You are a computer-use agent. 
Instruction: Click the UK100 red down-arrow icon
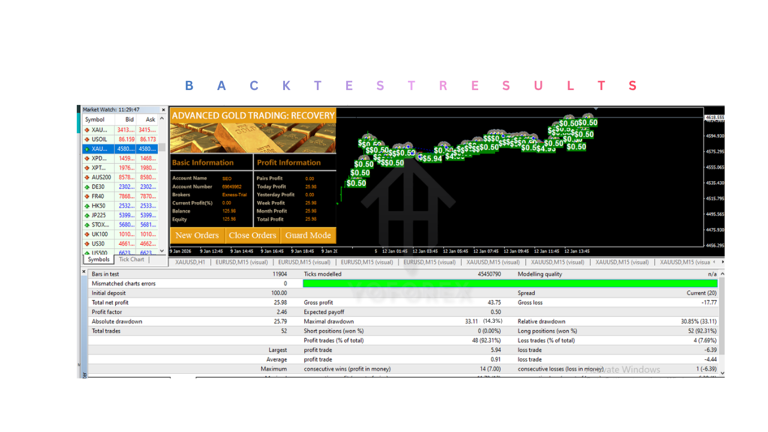pos(87,235)
